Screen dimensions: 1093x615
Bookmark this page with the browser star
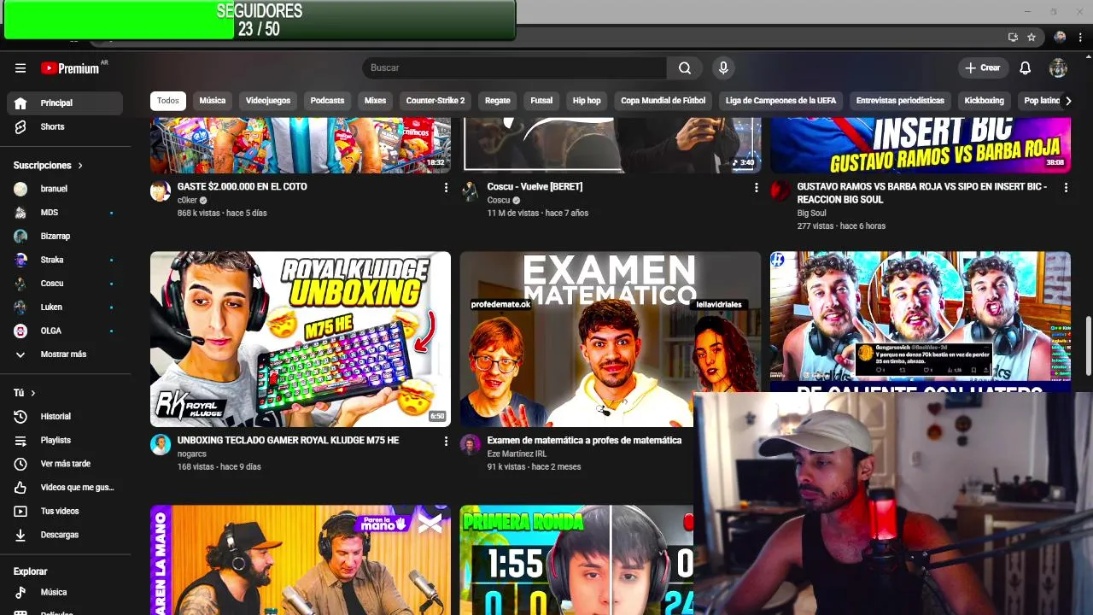pos(1032,38)
